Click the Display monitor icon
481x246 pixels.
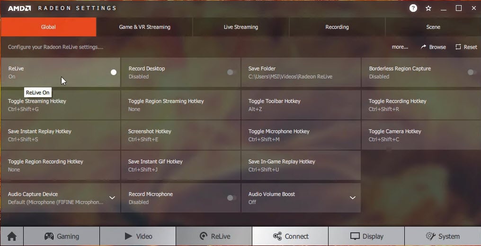click(x=355, y=236)
